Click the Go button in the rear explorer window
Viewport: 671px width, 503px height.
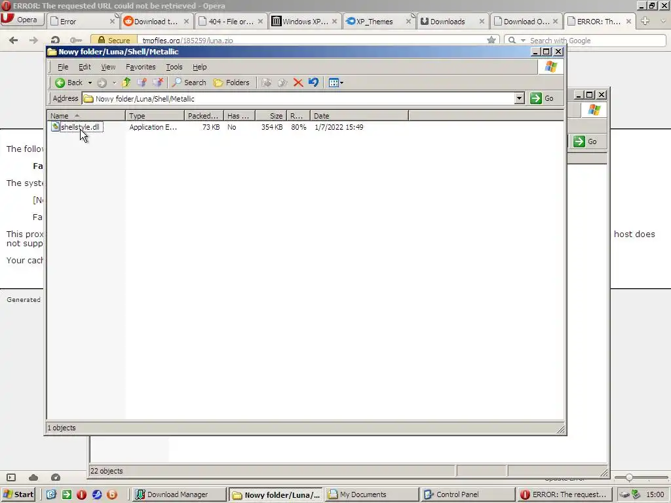click(x=585, y=141)
